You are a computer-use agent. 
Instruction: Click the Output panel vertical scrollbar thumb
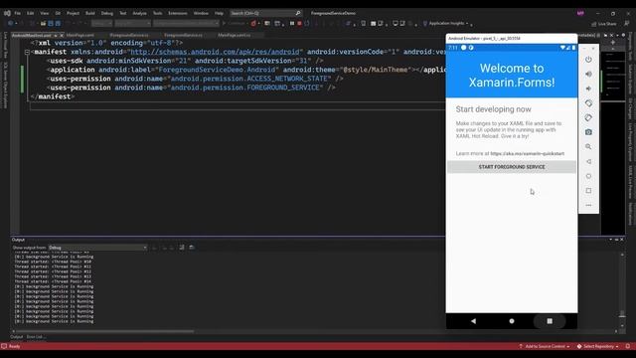(x=622, y=314)
